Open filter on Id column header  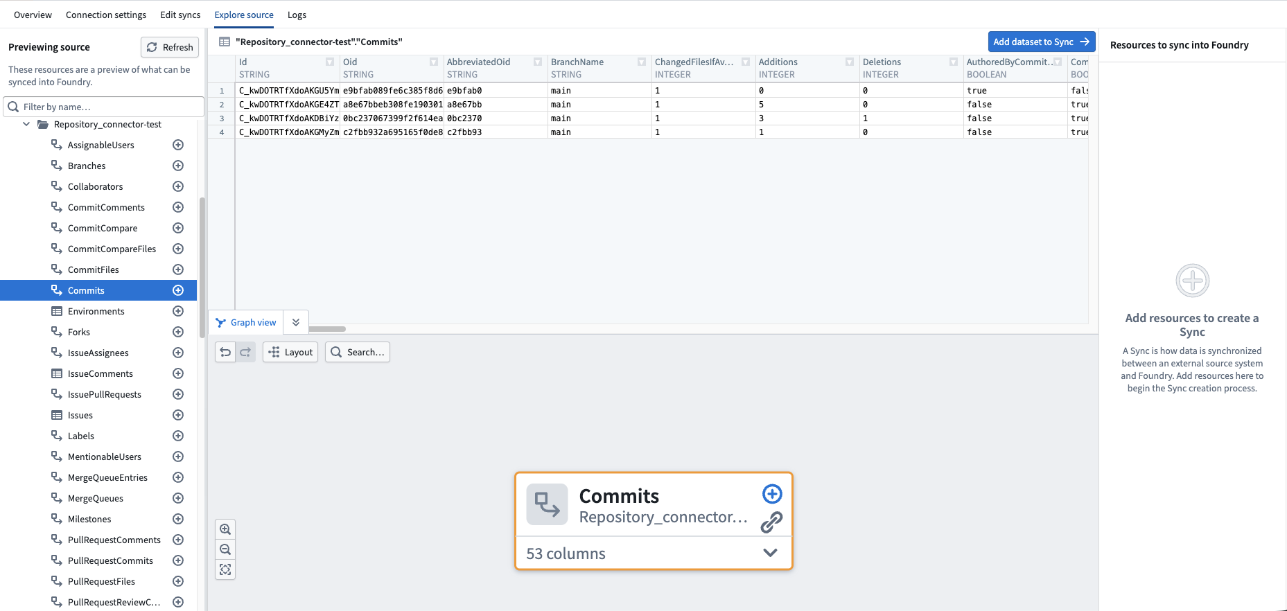pos(330,62)
